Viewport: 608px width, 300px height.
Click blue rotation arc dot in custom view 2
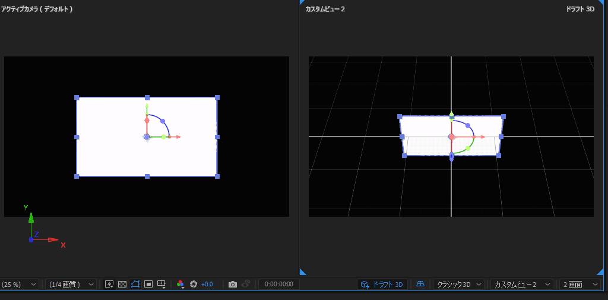tap(468, 125)
